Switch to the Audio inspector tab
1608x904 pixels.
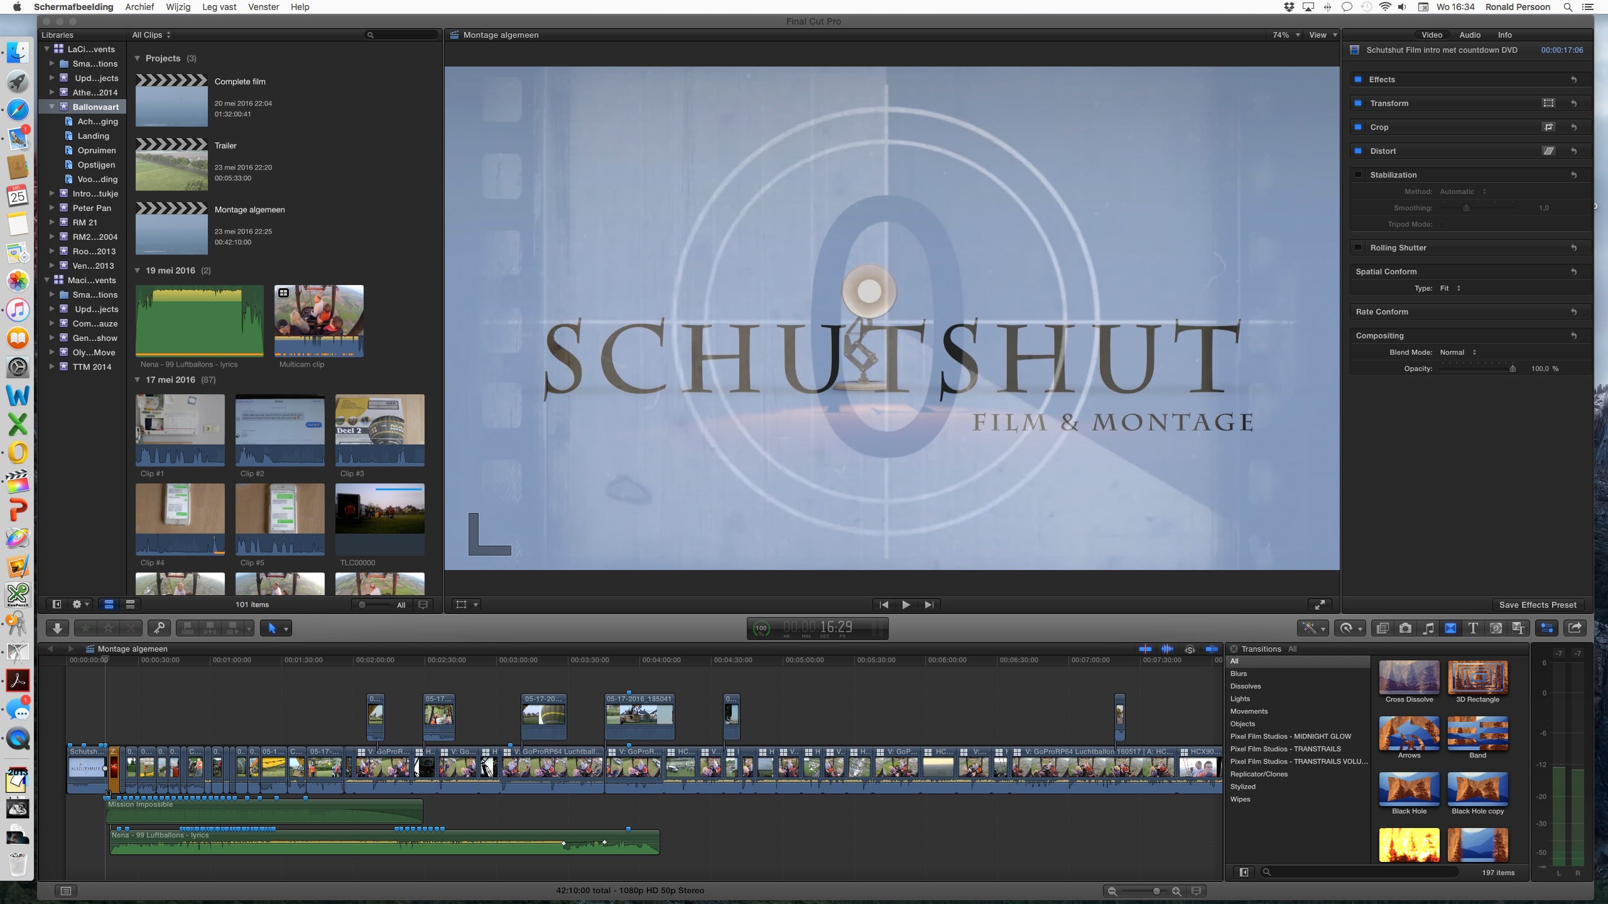click(1469, 35)
